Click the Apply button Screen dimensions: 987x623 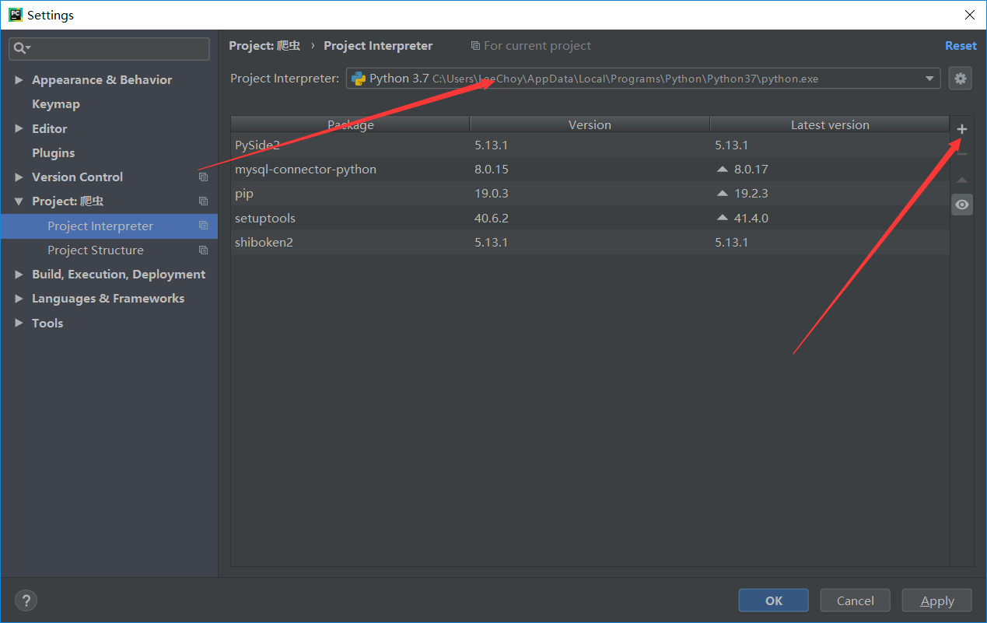tap(937, 600)
